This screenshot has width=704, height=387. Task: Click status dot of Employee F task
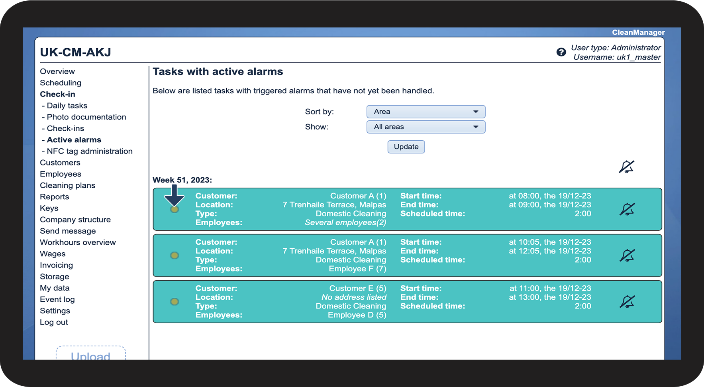click(175, 255)
